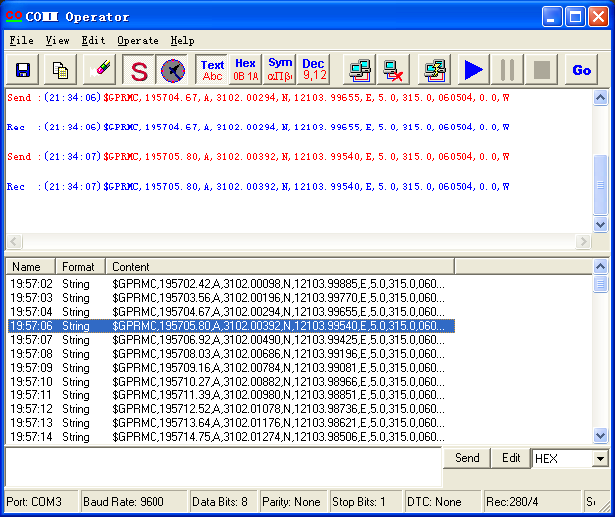Click the log pane vertical scrollbar thumb
The width and height of the screenshot is (615, 517).
[x=600, y=185]
